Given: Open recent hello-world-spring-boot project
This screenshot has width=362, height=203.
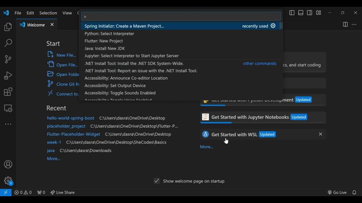Looking at the screenshot, I should 71,118.
